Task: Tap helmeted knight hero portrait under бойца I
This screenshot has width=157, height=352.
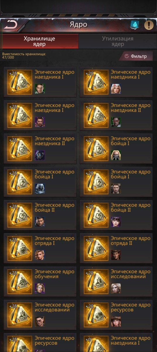Action: (40, 188)
